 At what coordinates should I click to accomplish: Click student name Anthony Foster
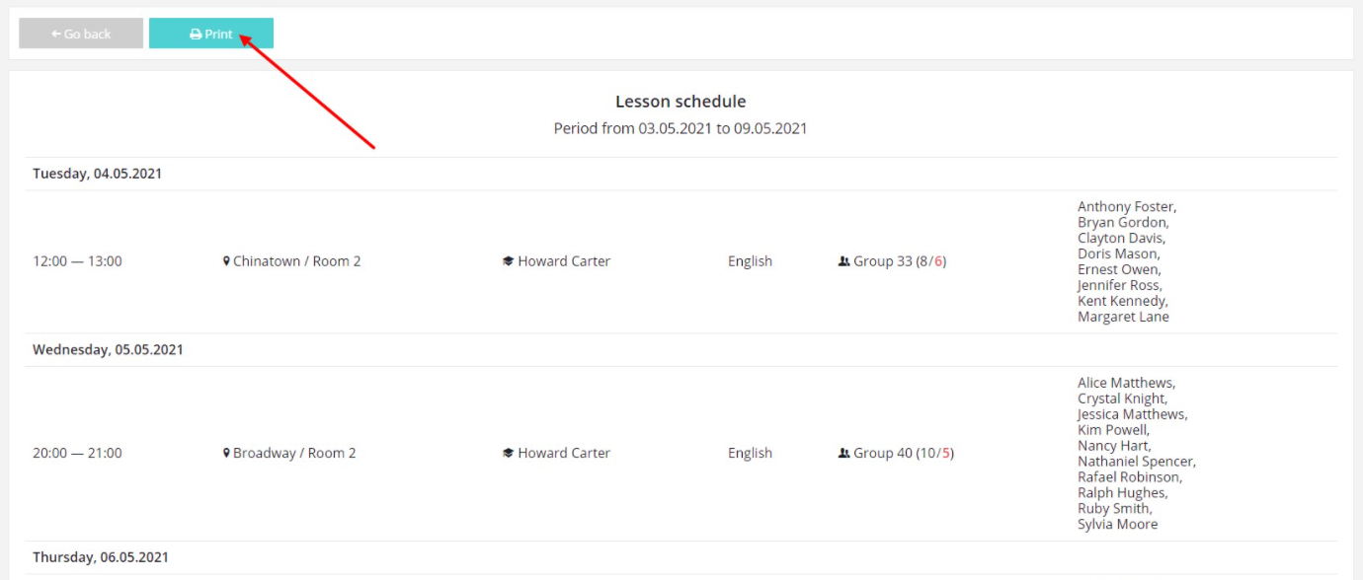[1126, 206]
